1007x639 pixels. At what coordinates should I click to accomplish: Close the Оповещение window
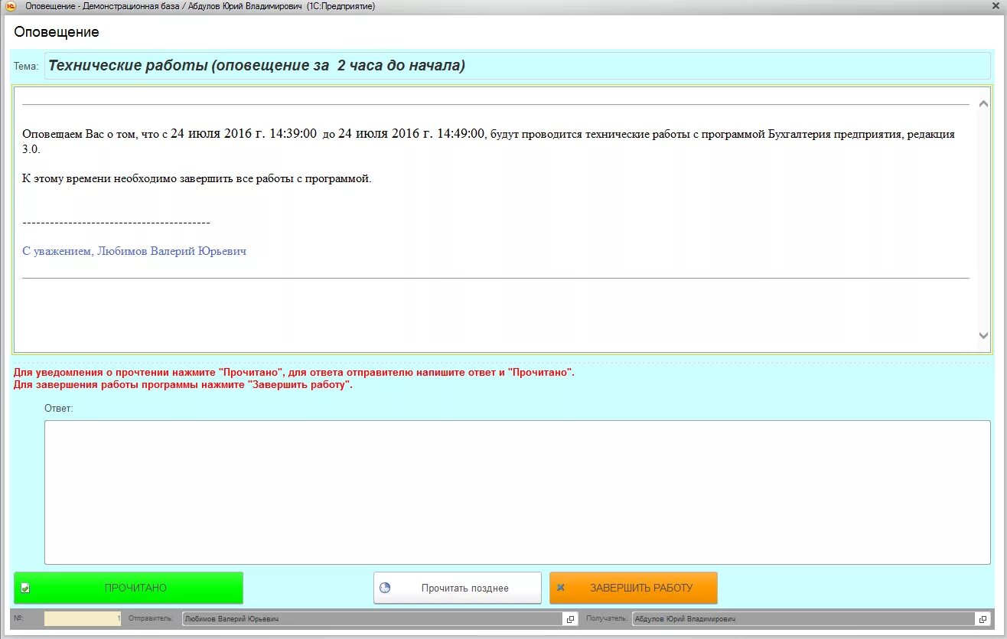point(996,6)
